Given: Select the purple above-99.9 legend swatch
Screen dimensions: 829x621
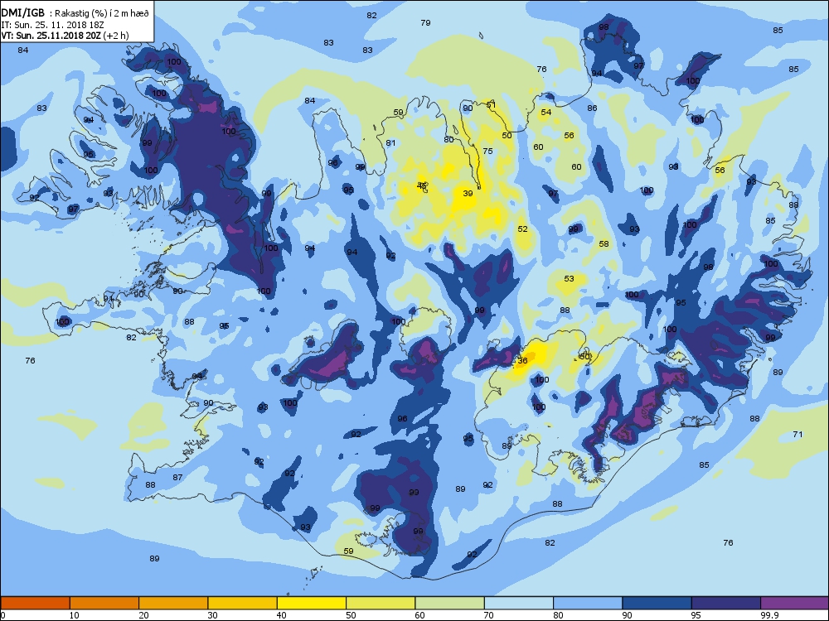Looking at the screenshot, I should click(x=795, y=603).
